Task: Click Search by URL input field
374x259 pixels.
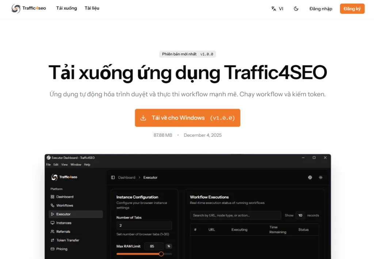Action: tap(236, 215)
